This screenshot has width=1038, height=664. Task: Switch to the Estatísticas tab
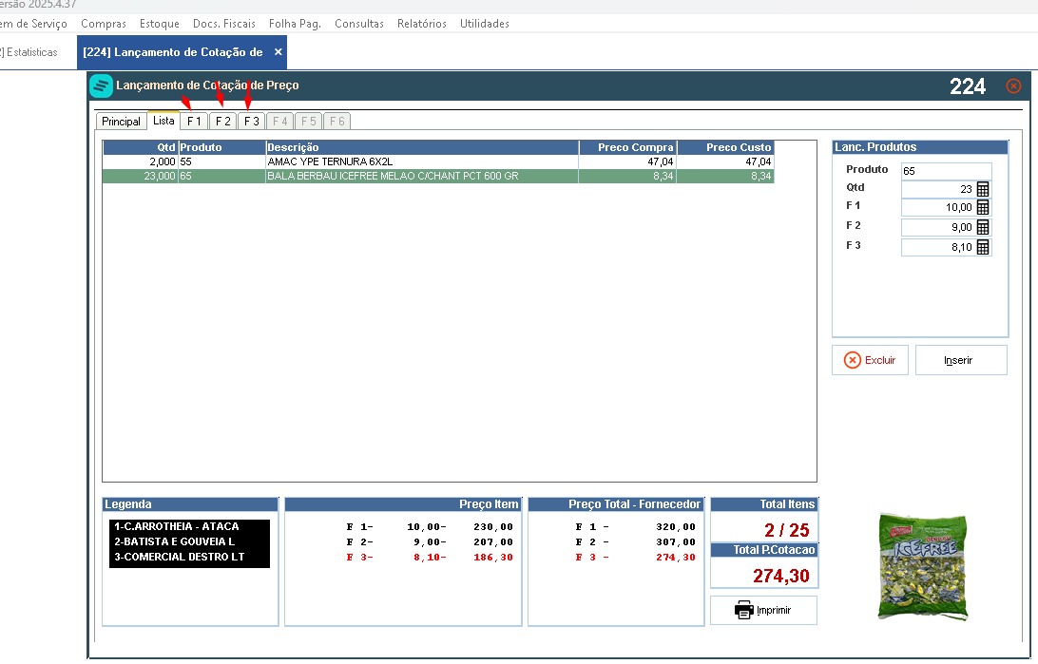pos(29,52)
